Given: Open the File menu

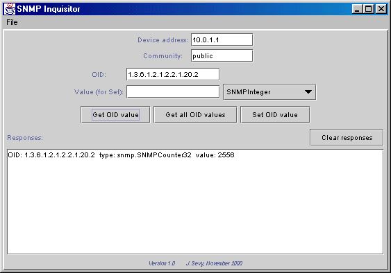Looking at the screenshot, I should (x=12, y=22).
